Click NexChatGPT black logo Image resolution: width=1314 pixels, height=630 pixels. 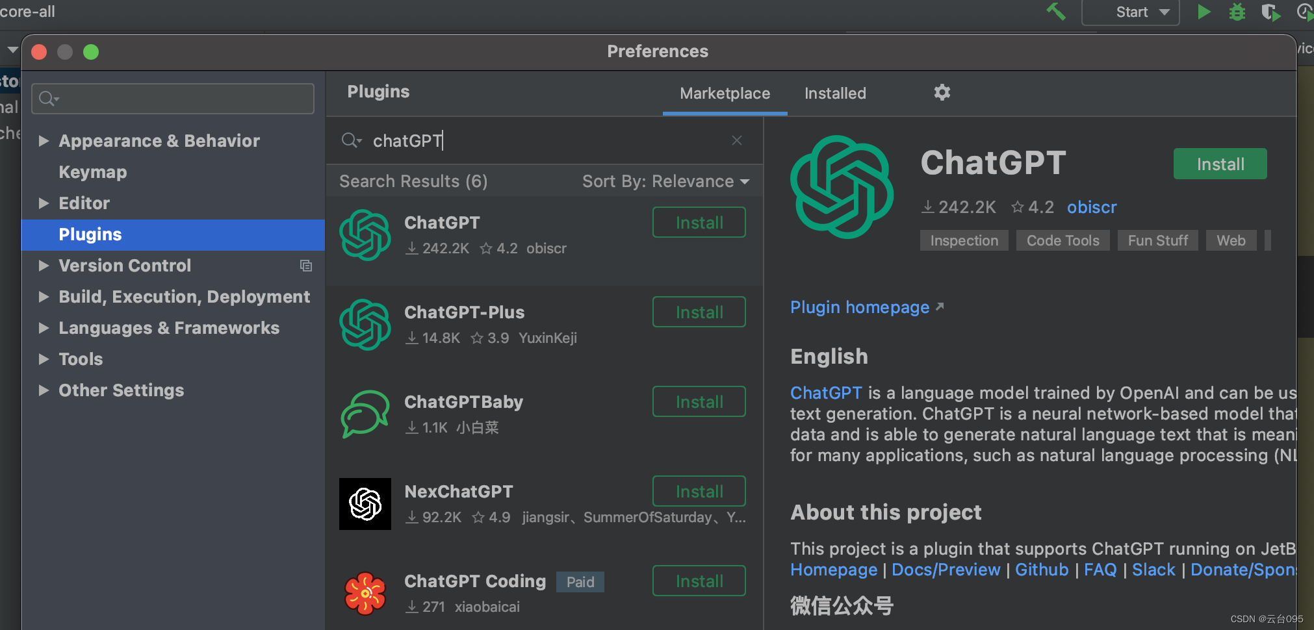coord(365,504)
